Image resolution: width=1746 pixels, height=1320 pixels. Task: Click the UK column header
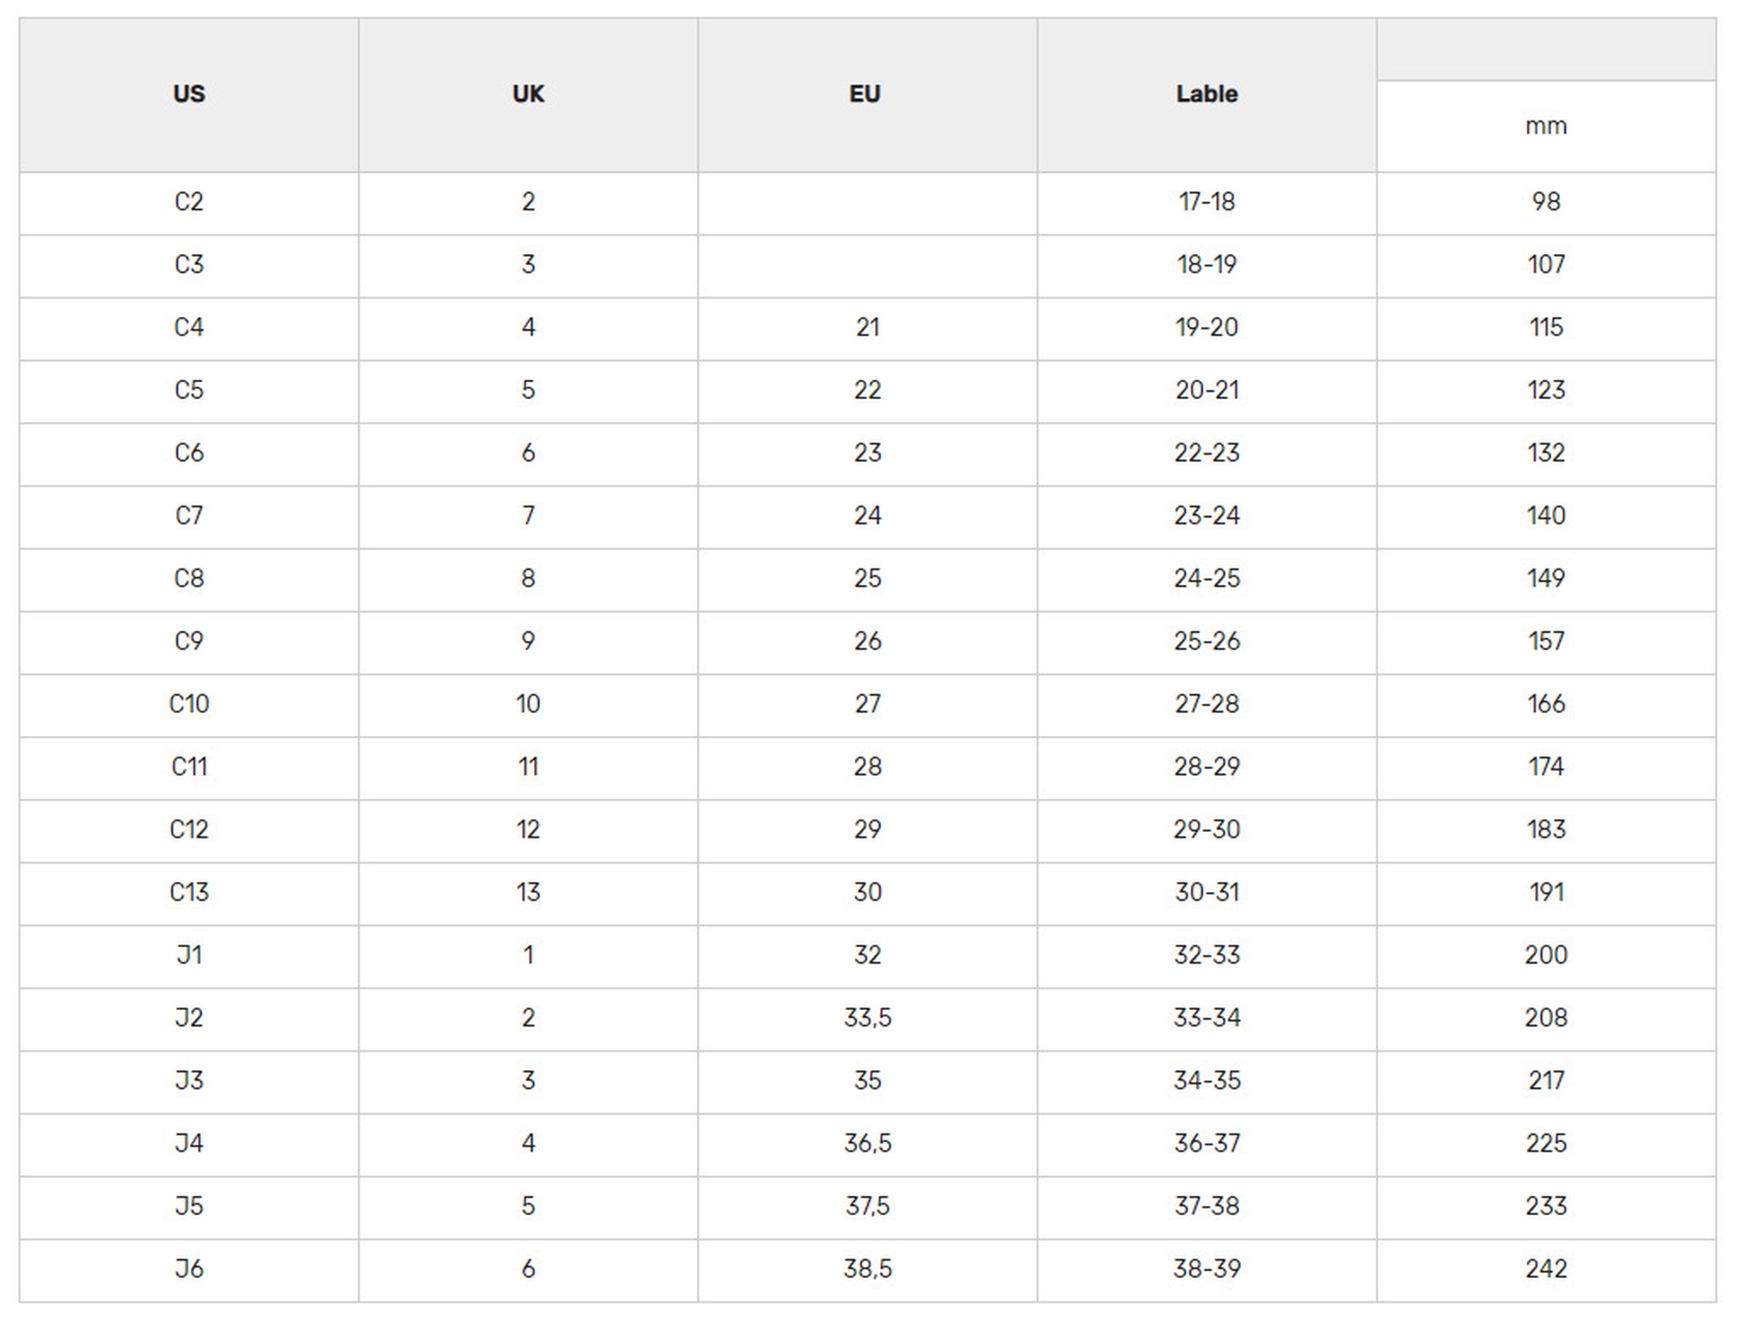click(x=528, y=94)
